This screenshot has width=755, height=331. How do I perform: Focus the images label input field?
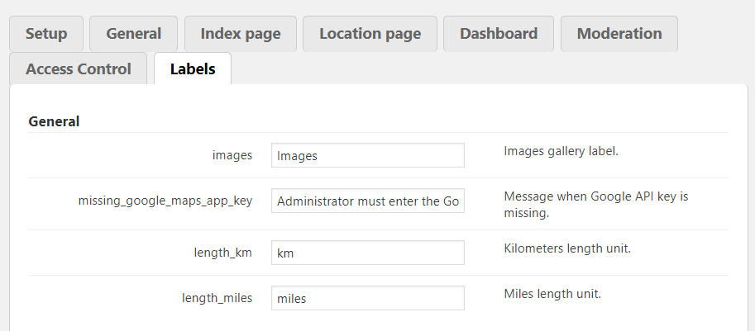coord(367,155)
